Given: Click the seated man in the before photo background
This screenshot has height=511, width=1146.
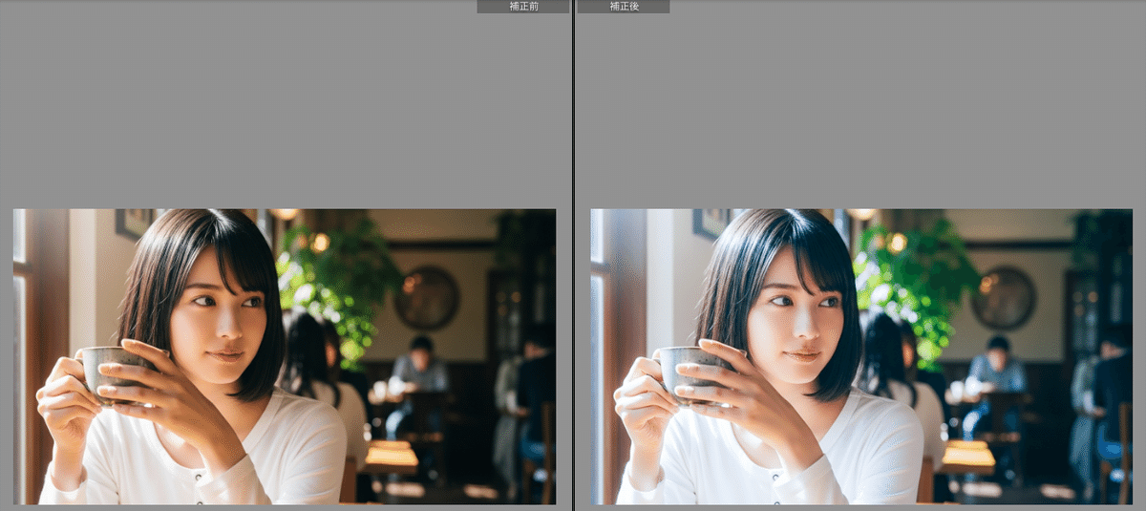Looking at the screenshot, I should tap(417, 373).
